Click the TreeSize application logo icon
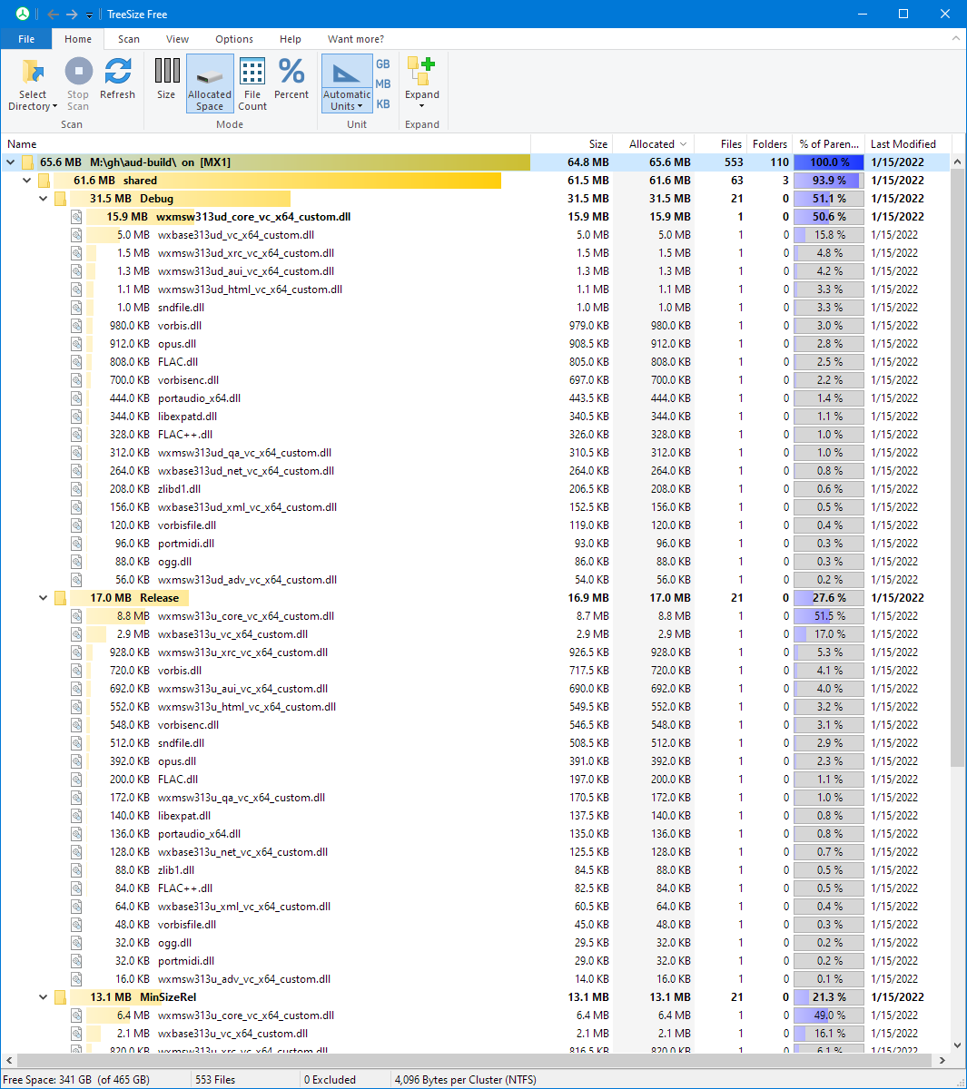The image size is (967, 1089). (x=22, y=14)
